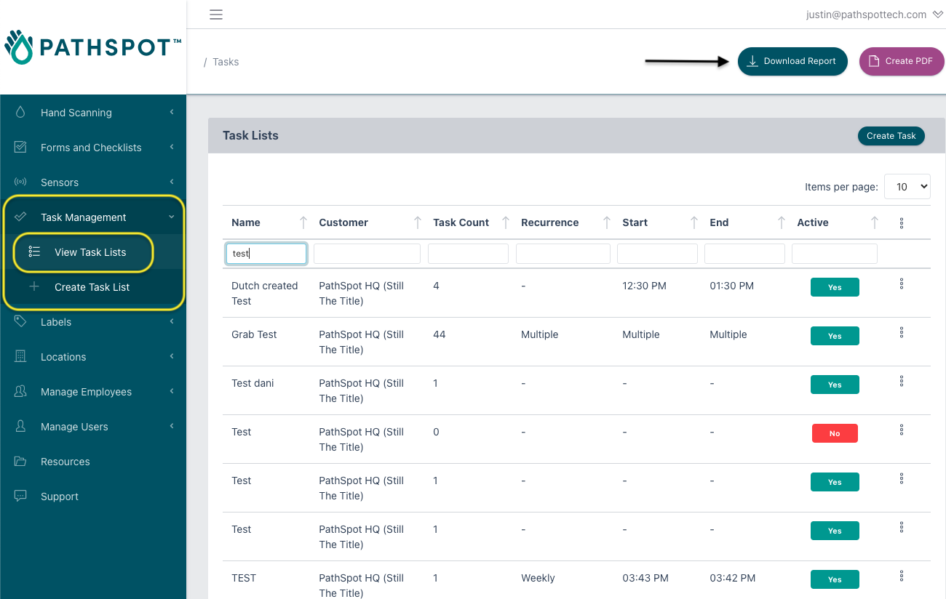Screen dimensions: 946x599
Task: Click sort arrow beside Name column
Action: [303, 222]
